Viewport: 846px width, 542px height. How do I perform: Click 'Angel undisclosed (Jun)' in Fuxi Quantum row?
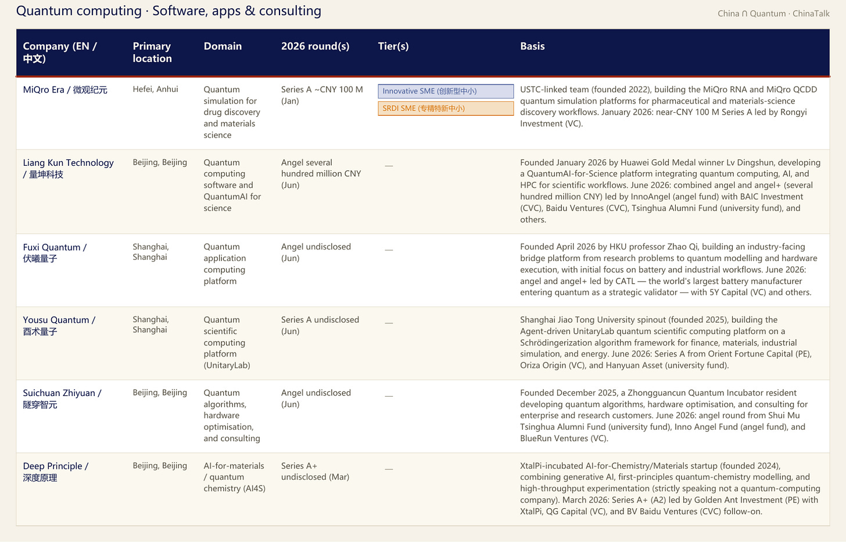(316, 252)
